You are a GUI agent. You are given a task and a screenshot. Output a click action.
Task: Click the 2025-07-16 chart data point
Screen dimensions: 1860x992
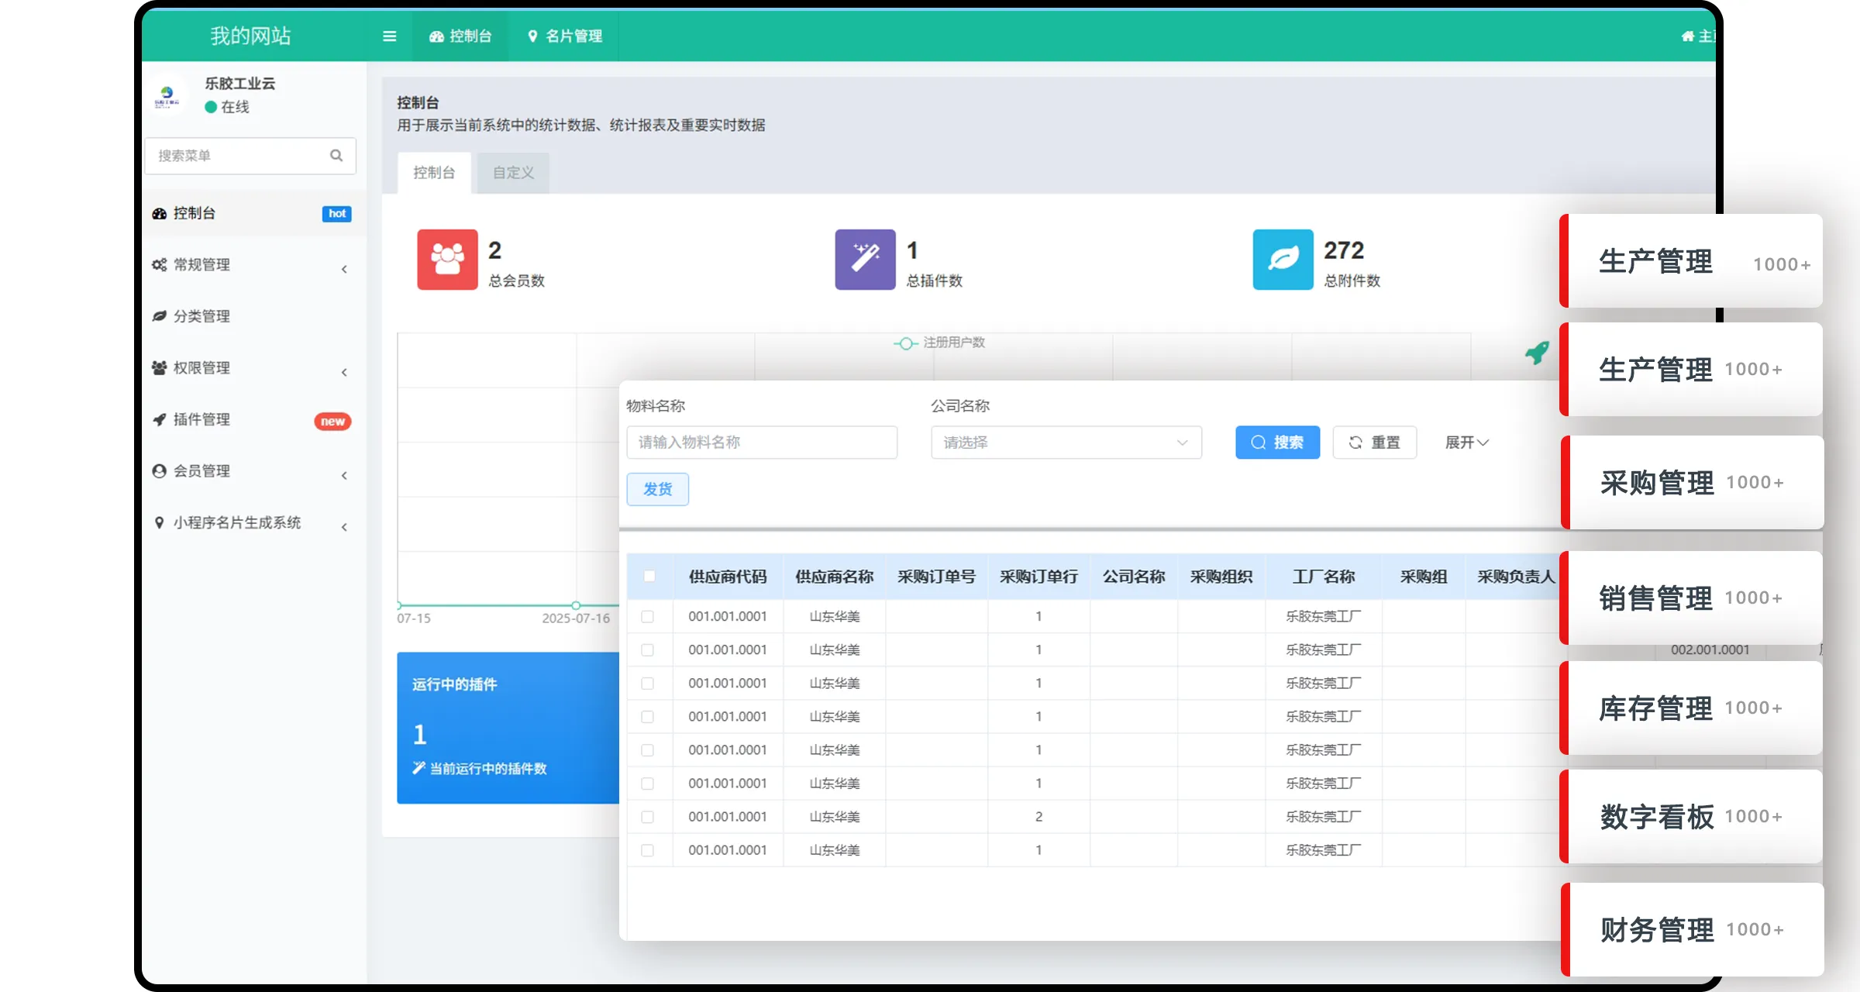click(576, 605)
